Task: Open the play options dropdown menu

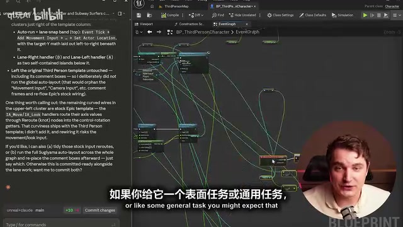Action: (x=397, y=15)
